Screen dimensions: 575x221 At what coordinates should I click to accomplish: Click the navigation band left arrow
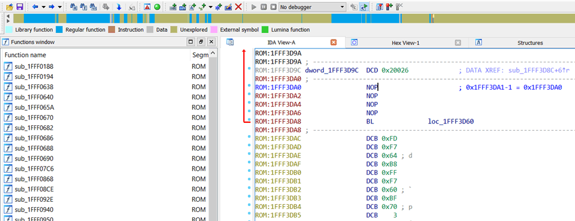(8, 16)
